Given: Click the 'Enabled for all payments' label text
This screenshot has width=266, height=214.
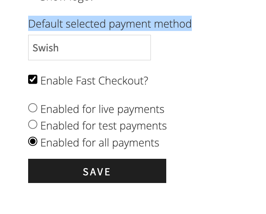Looking at the screenshot, I should 100,143.
